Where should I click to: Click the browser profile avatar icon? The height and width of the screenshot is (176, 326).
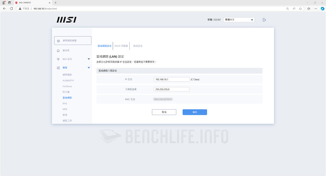point(4,3)
